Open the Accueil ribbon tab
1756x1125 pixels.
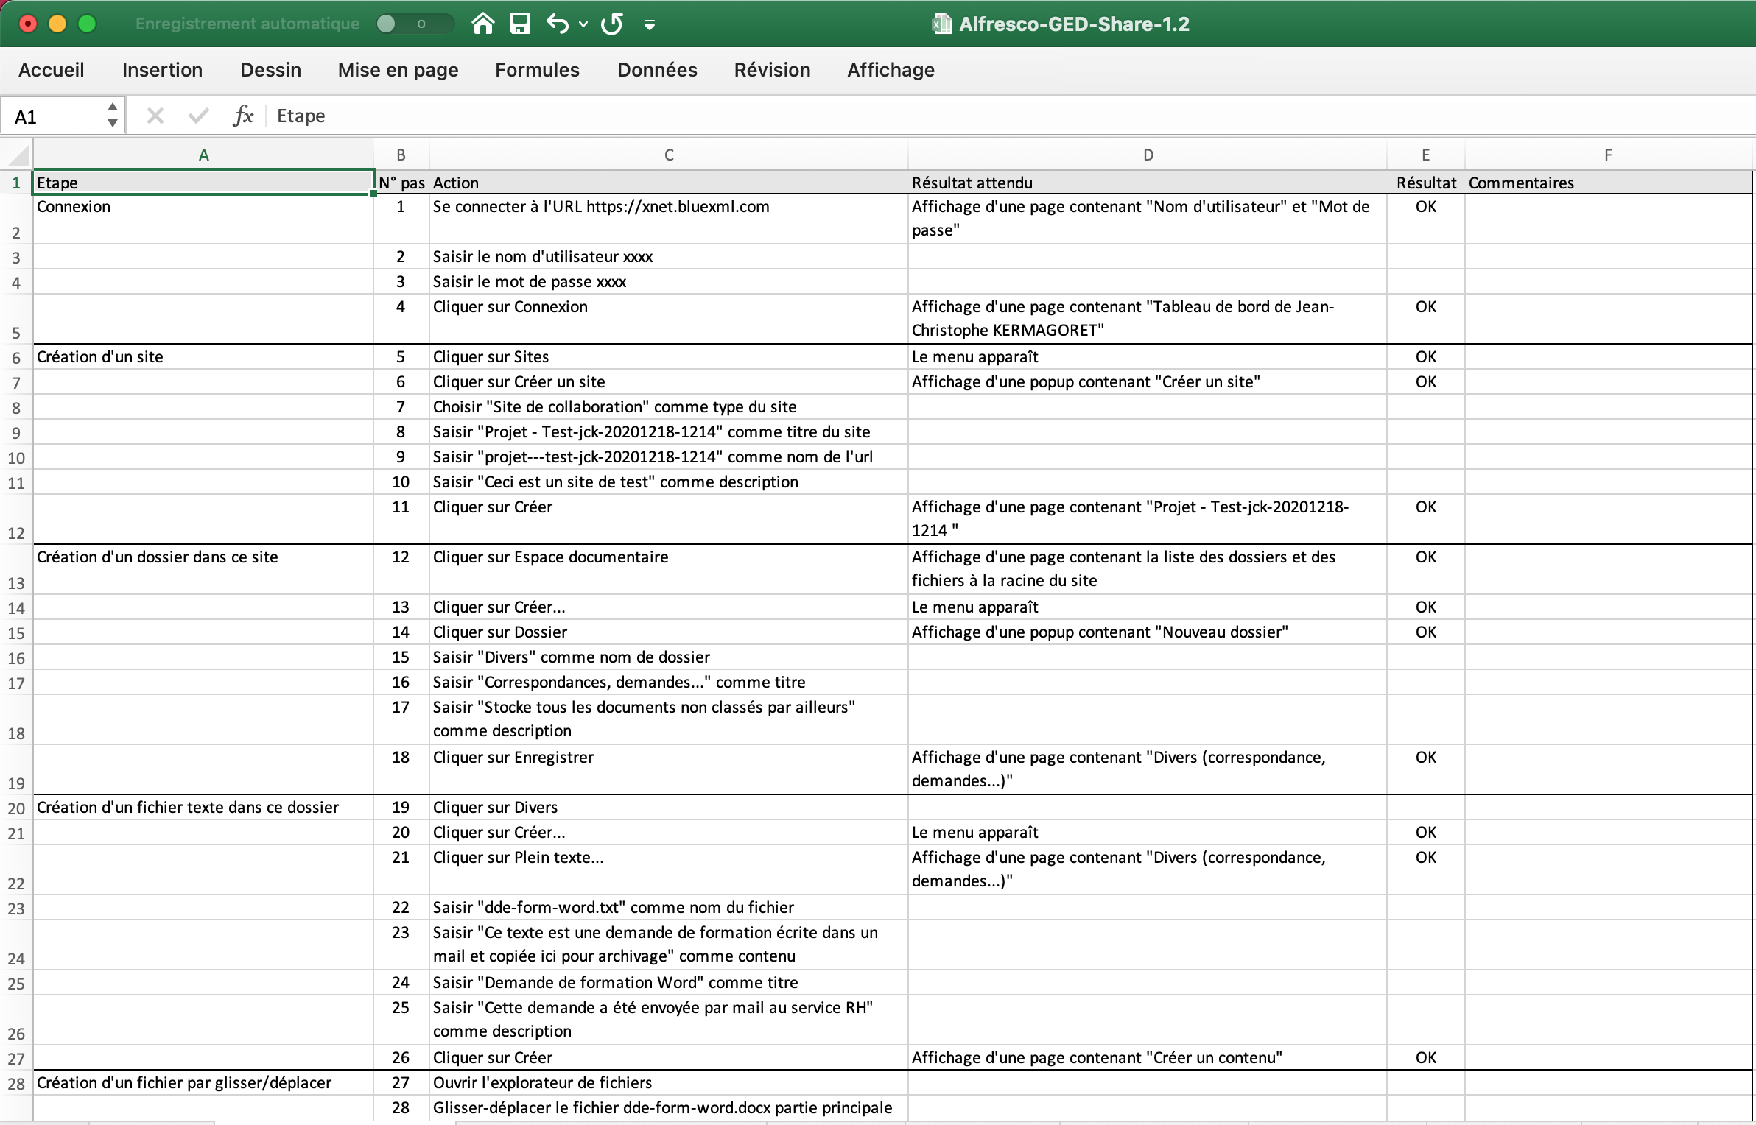pos(52,70)
